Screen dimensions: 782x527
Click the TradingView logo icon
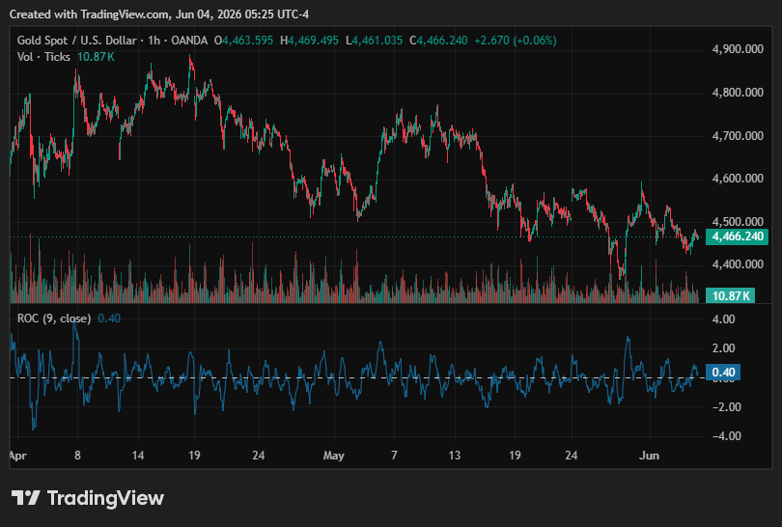[25, 498]
